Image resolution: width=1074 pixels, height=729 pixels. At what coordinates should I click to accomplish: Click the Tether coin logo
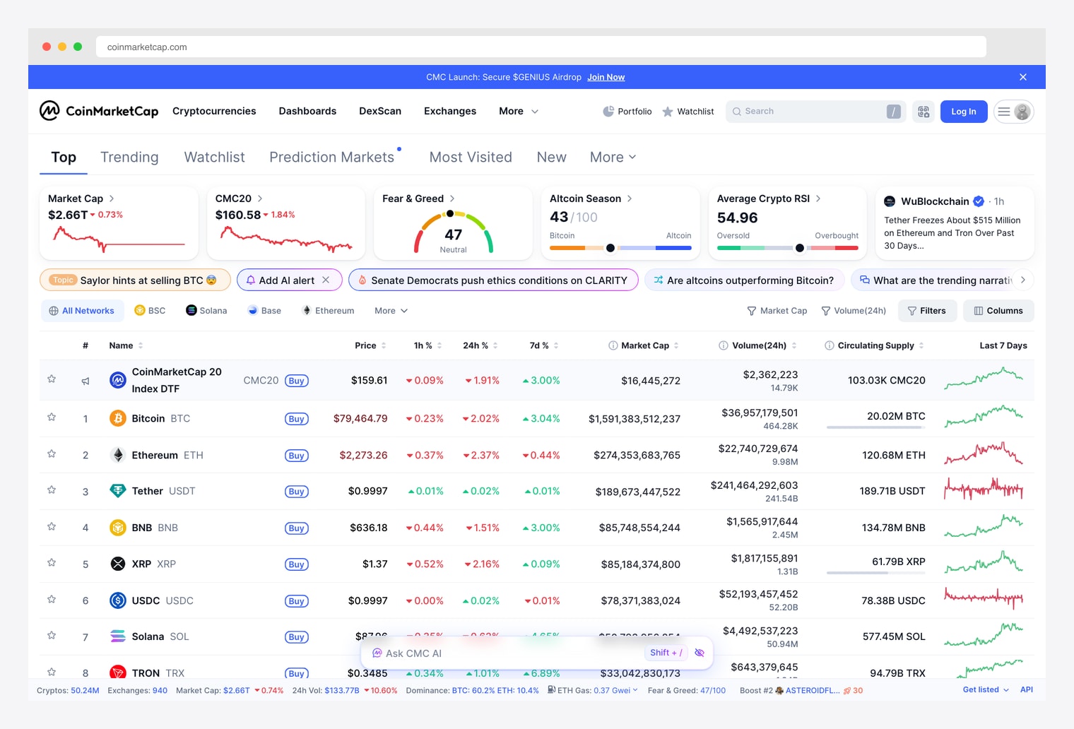point(118,491)
